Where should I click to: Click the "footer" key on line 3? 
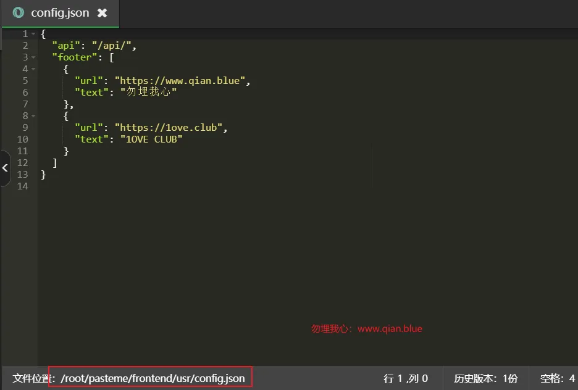pos(75,57)
